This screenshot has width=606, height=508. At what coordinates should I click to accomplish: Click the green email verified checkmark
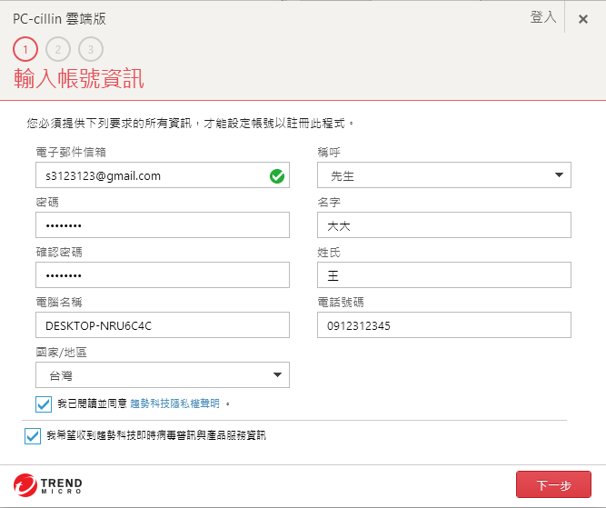point(277,175)
